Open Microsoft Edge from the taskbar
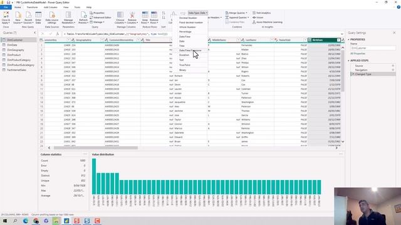The image size is (401, 225). click(25, 221)
